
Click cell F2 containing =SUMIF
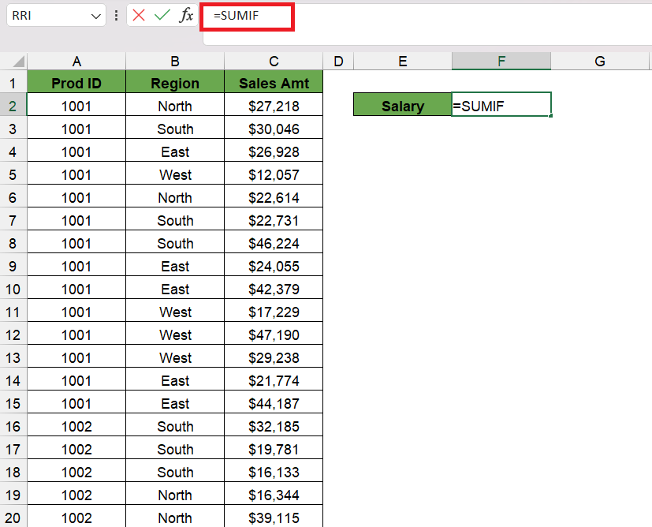coord(501,106)
